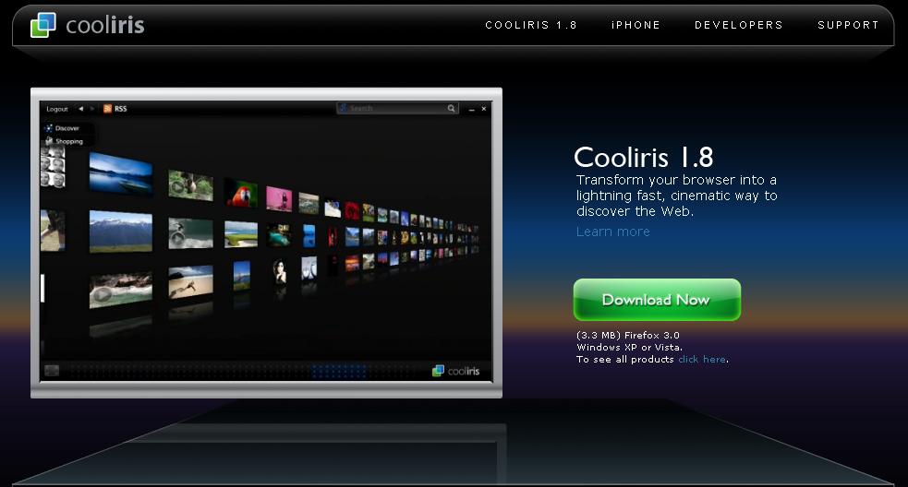
Task: Click the Discover star icon
Action: (49, 128)
